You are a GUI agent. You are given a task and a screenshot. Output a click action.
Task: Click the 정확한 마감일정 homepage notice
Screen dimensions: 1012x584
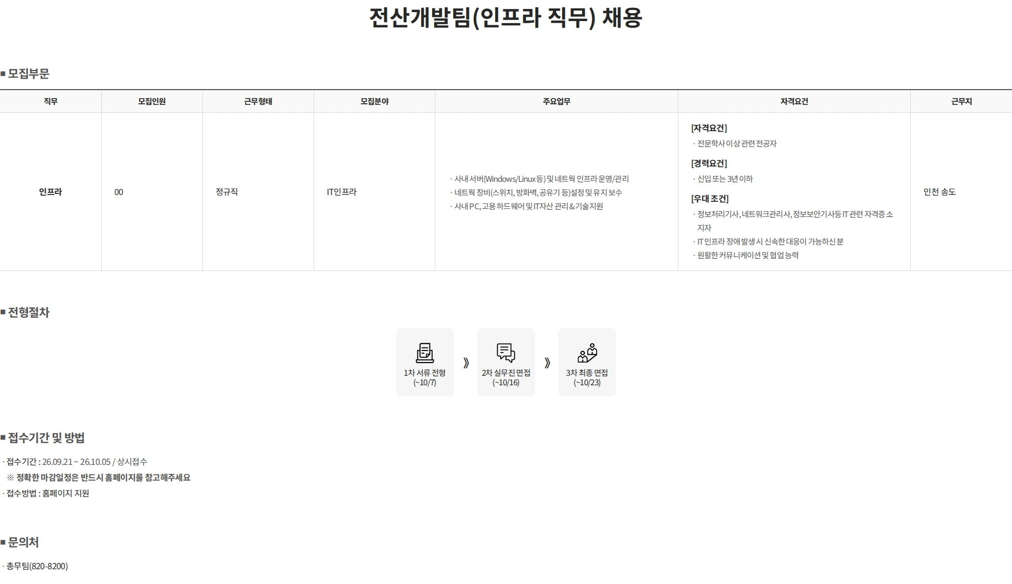pos(99,478)
